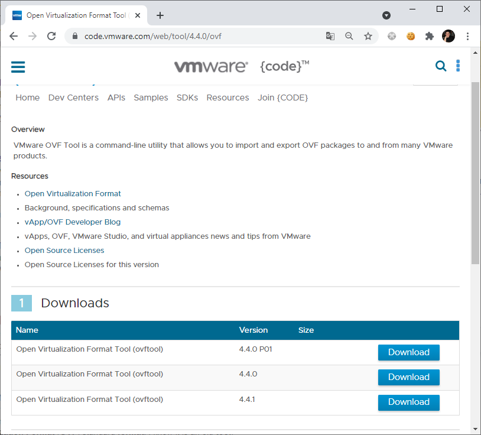Click version text 4.4.1
Image resolution: width=481 pixels, height=435 pixels.
(247, 400)
